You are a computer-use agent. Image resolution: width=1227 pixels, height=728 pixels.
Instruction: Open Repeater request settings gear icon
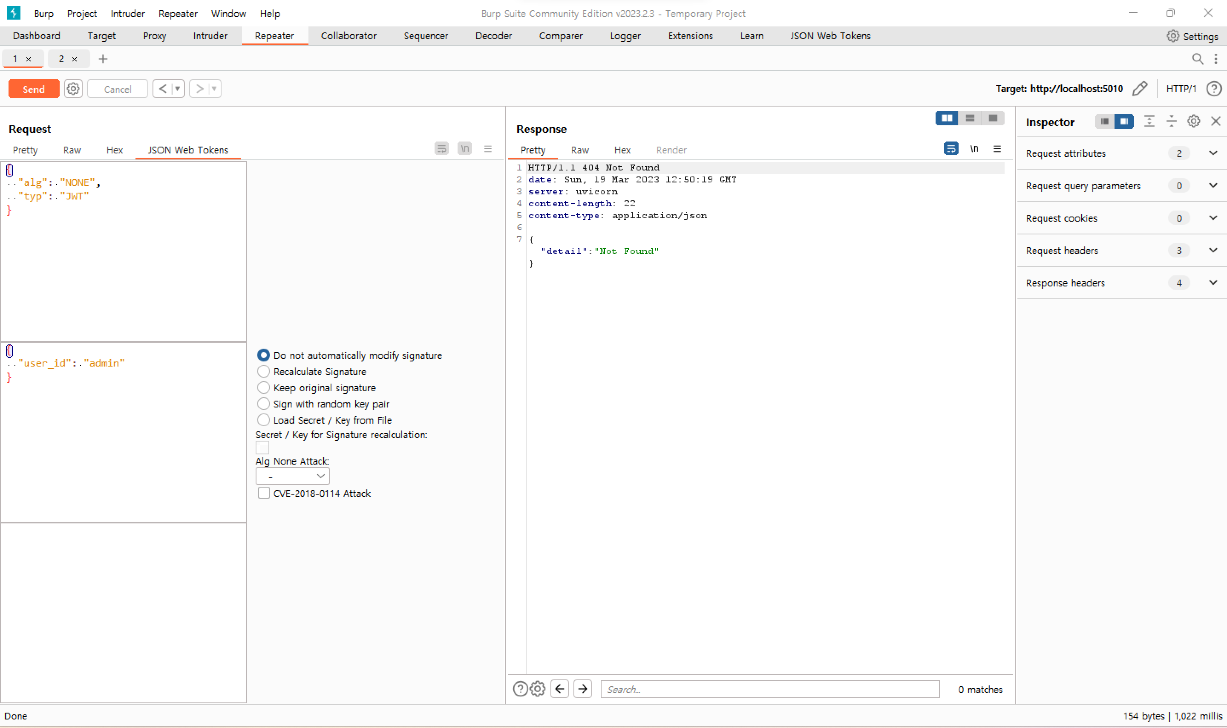point(73,89)
